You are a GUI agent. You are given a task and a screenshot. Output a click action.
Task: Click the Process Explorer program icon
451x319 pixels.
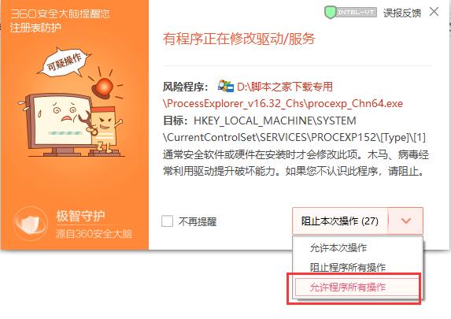[225, 86]
